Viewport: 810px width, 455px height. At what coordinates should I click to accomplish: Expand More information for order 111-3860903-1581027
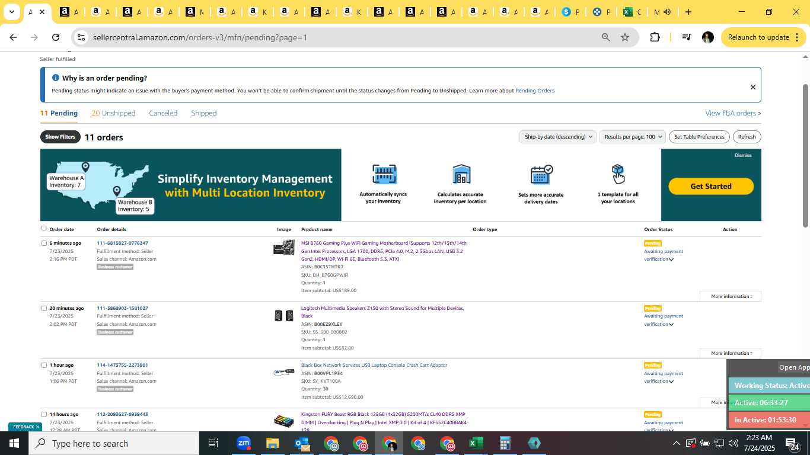[x=731, y=353]
